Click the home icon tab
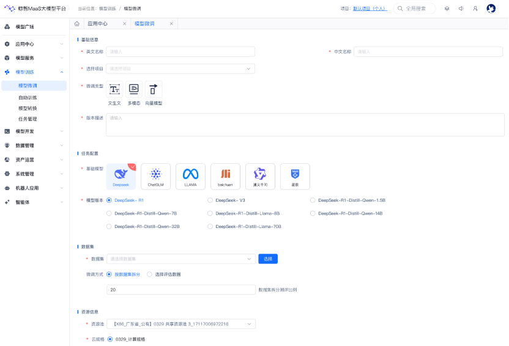The height and width of the screenshot is (346, 509). [x=77, y=24]
